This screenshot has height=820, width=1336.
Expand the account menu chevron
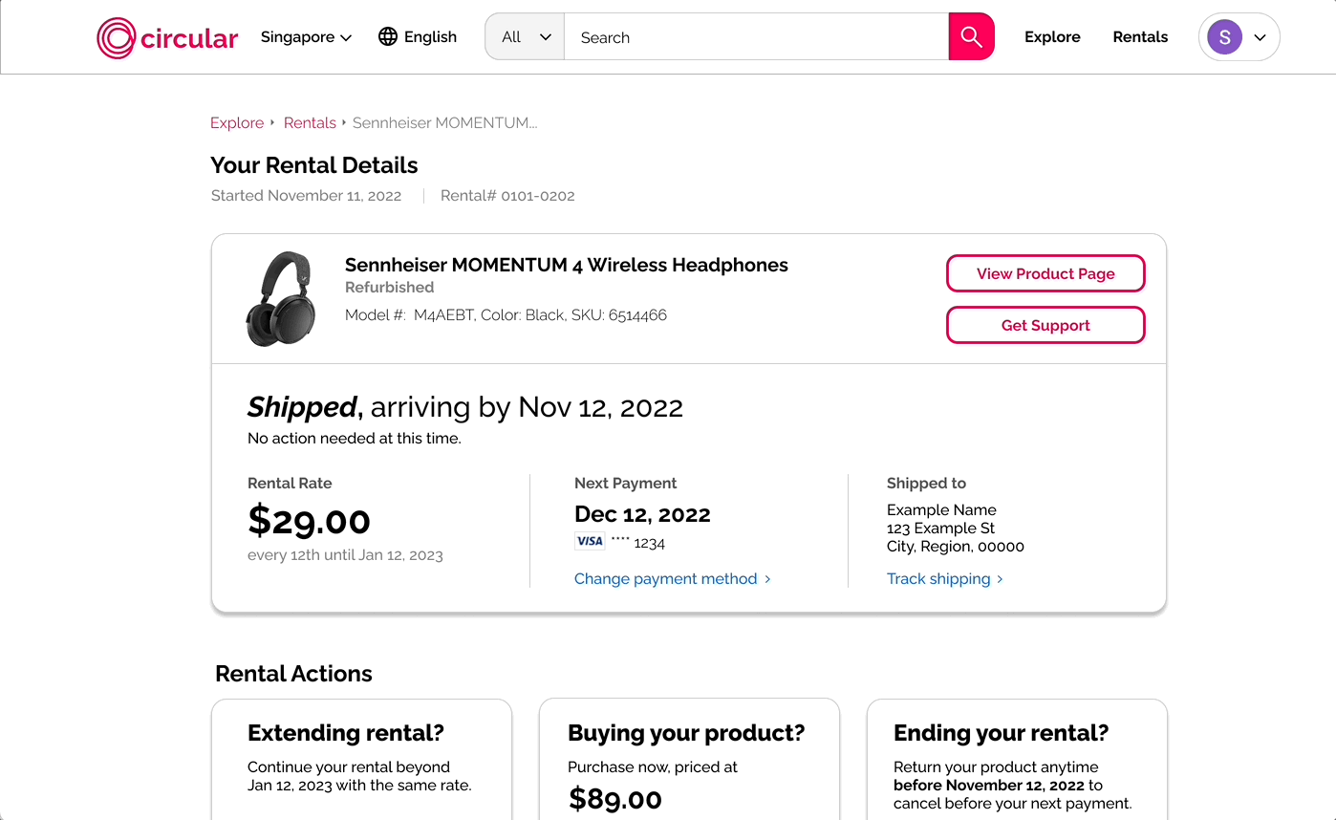click(1260, 37)
